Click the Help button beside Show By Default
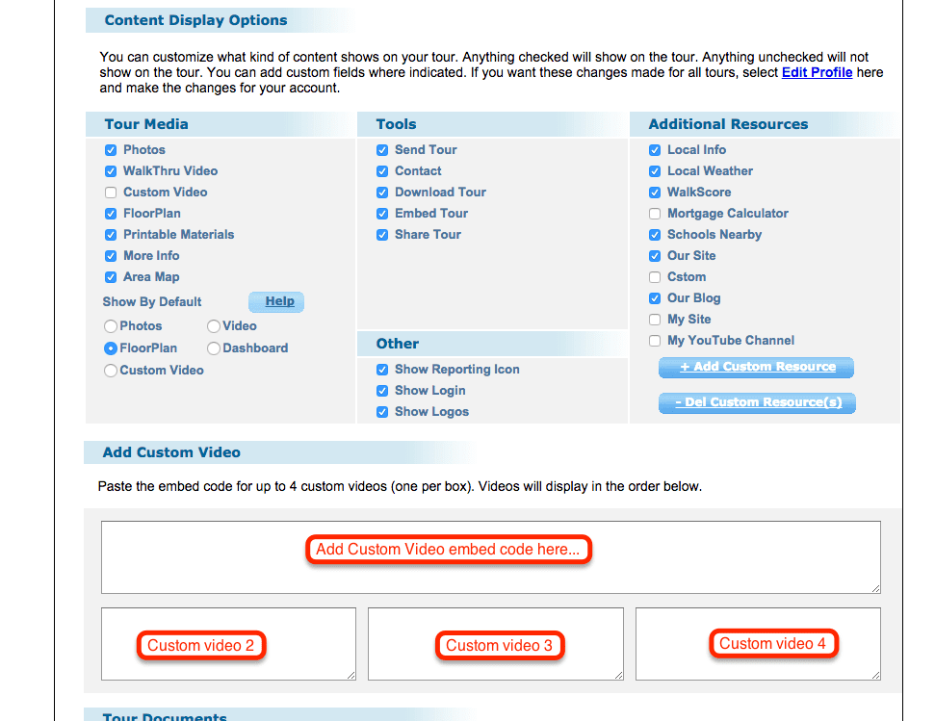 276,302
